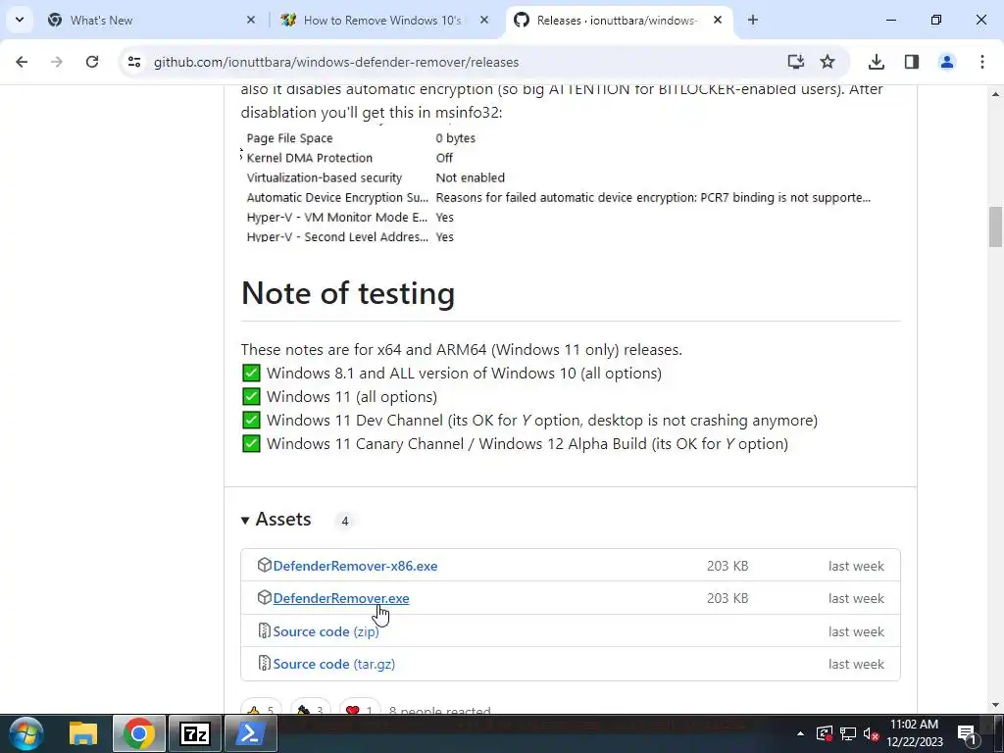Click file icon beside Source code (tar.gz)
This screenshot has width=1004, height=753.
click(x=265, y=663)
